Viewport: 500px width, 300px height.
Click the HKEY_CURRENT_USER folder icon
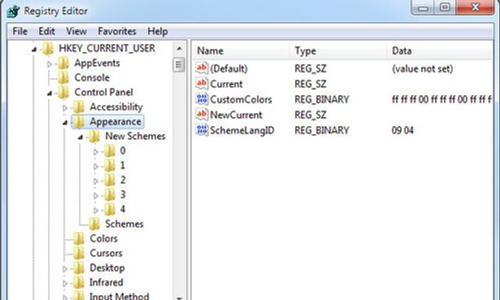click(x=48, y=48)
